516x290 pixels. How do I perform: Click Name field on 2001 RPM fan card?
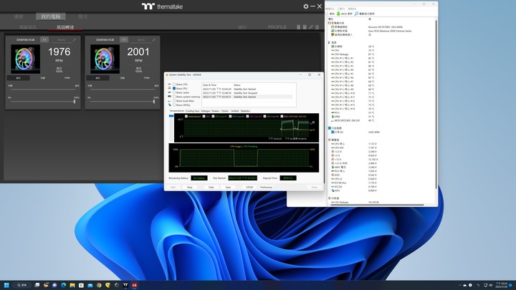(141, 40)
